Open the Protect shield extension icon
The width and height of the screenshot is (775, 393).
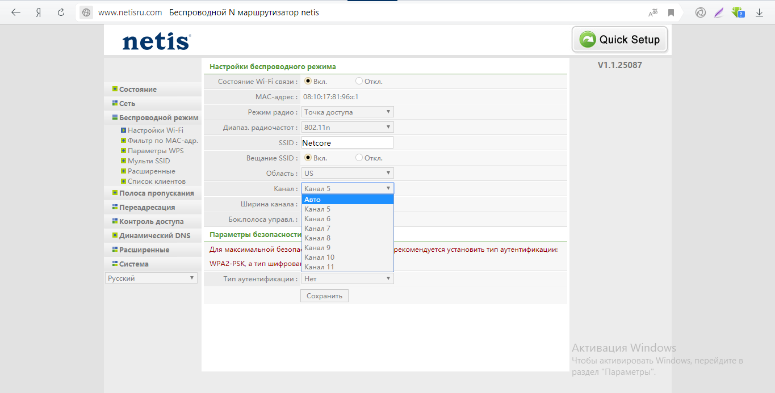pos(701,12)
